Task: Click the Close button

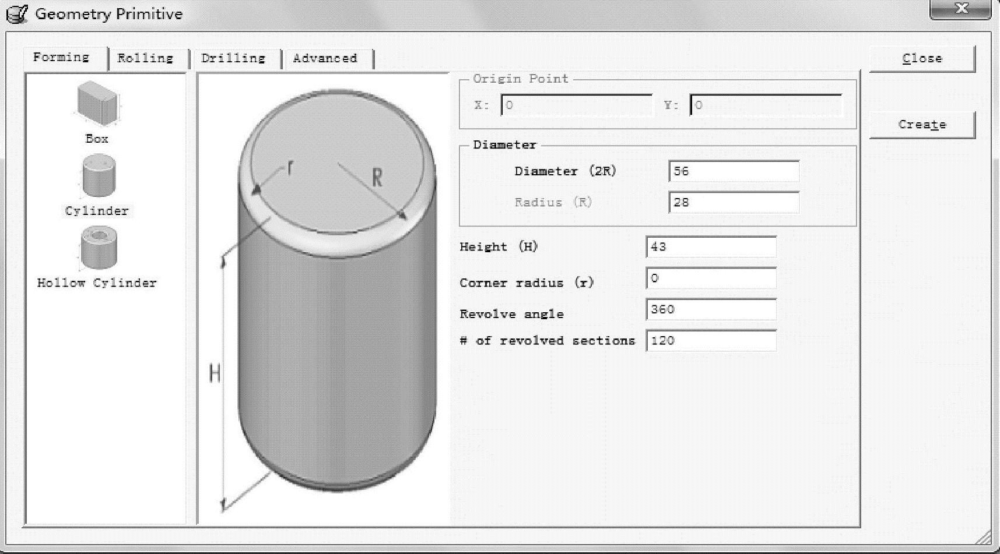Action: point(922,59)
